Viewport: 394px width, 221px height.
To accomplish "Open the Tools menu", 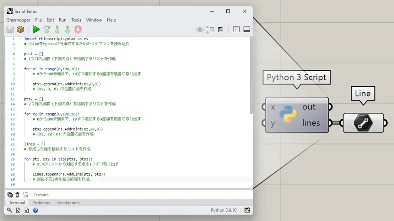I will [76, 20].
